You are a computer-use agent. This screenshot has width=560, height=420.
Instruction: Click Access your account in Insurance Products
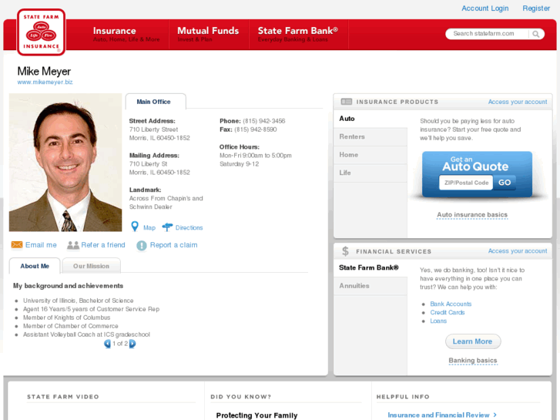[518, 102]
